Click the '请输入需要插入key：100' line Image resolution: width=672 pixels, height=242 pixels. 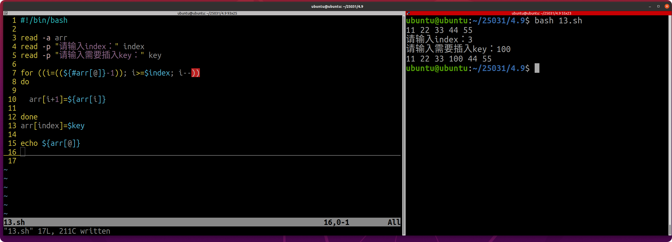[458, 49]
